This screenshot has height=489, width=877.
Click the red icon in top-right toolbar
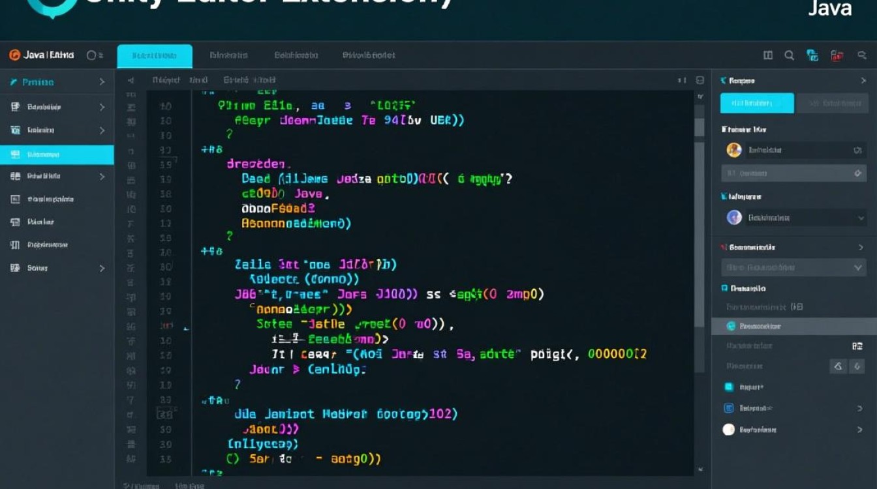pos(837,56)
